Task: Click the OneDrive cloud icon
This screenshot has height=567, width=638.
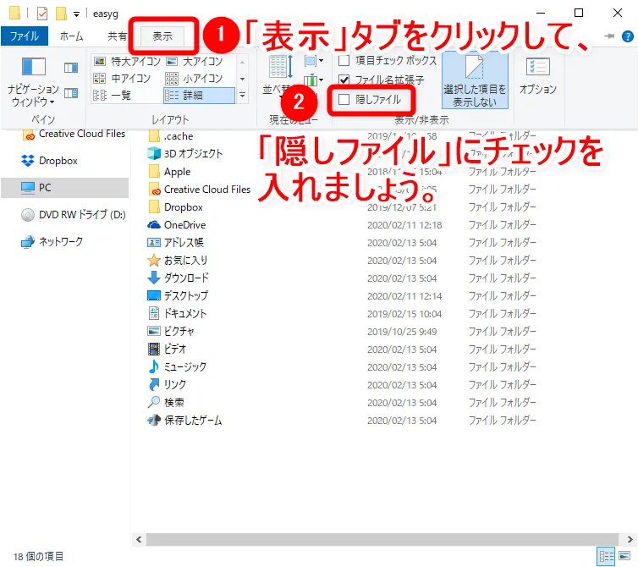Action: coord(154,224)
